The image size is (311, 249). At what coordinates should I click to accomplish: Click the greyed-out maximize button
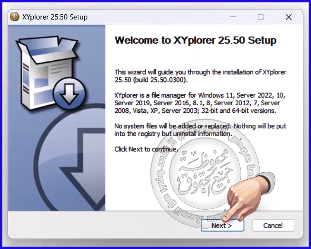pos(261,17)
